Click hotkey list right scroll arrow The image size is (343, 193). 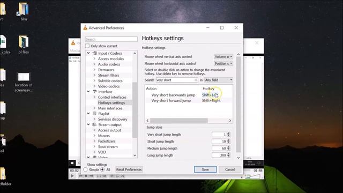click(x=230, y=121)
